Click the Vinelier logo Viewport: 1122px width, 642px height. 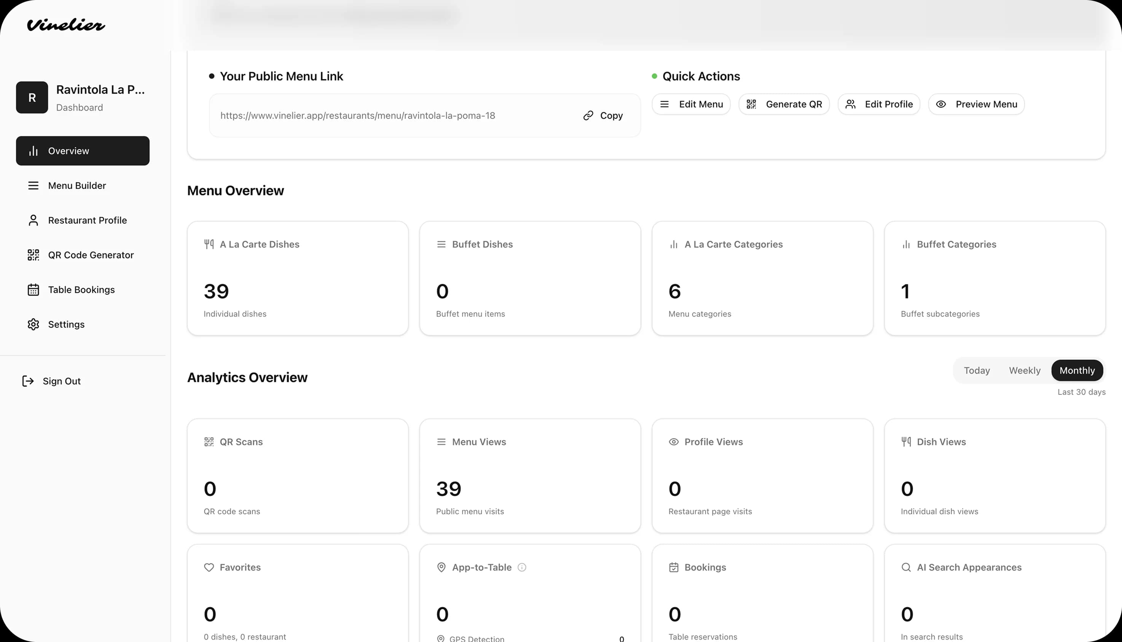[65, 25]
